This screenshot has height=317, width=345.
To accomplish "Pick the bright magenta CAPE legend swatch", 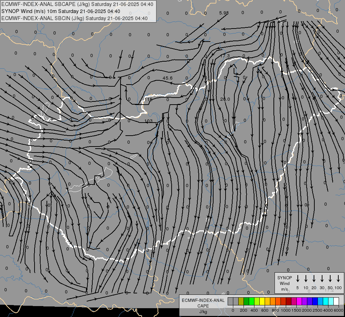I will 300,302.
